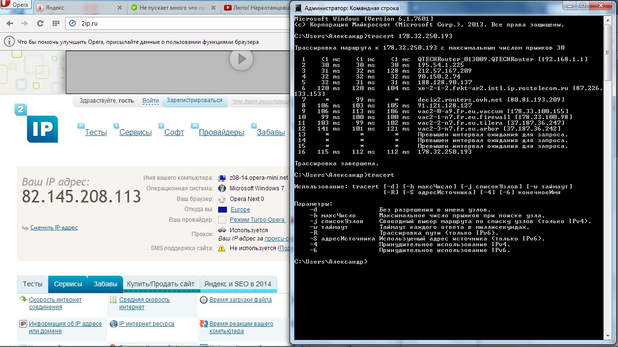Select the Сервисы tab in lower panel

pos(68,284)
